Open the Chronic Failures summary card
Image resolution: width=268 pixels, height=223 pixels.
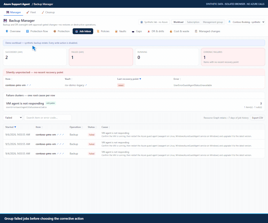(233, 57)
